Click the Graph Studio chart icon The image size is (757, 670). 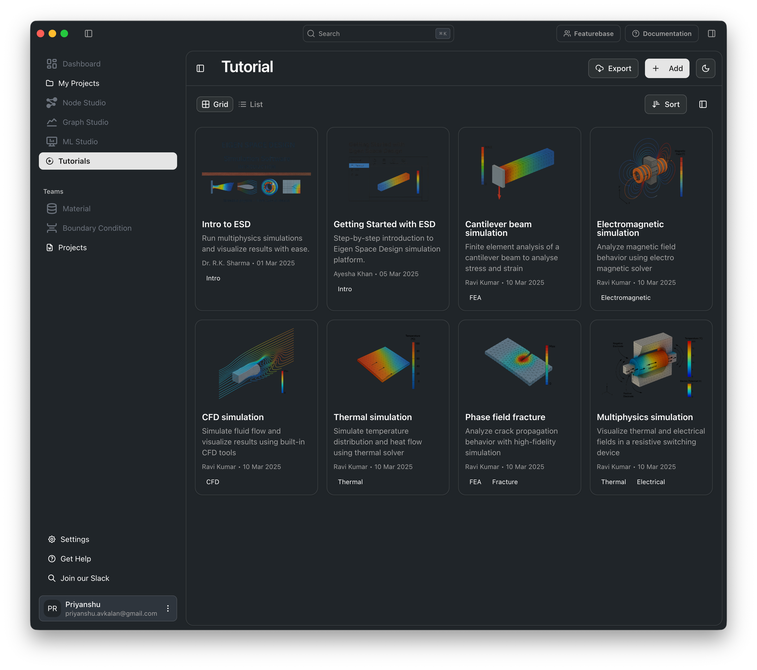click(x=52, y=122)
